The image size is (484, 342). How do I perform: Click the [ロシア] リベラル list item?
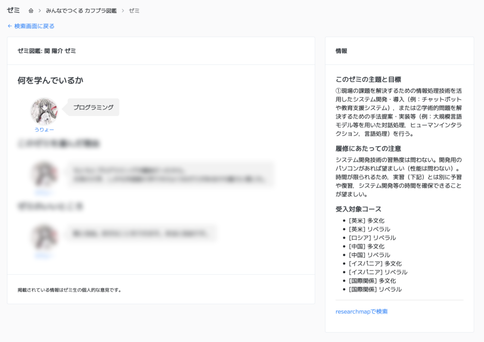pos(372,238)
